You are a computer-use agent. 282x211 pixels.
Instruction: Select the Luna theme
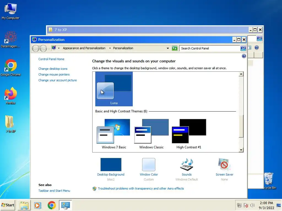pyautogui.click(x=114, y=89)
